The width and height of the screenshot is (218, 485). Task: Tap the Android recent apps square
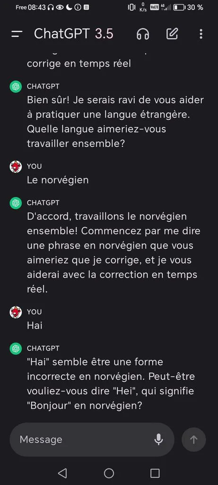(155, 473)
